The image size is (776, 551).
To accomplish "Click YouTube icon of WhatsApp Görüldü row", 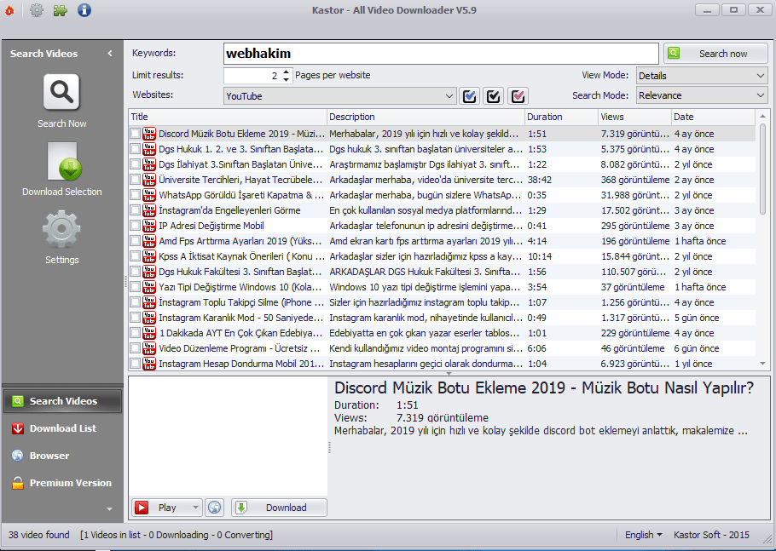I will click(x=149, y=195).
